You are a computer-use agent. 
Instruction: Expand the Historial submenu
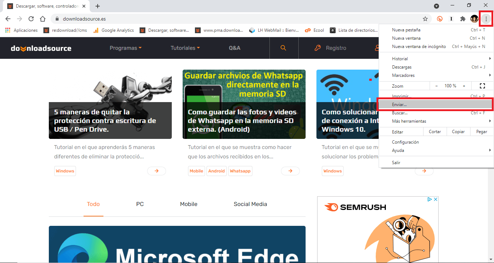(x=436, y=59)
